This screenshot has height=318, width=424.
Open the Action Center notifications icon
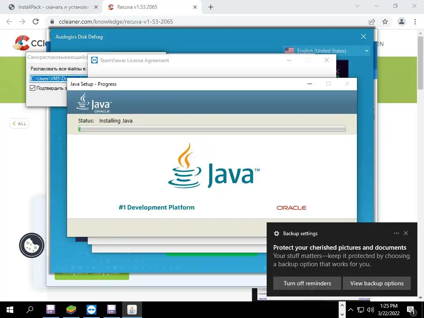click(x=411, y=310)
